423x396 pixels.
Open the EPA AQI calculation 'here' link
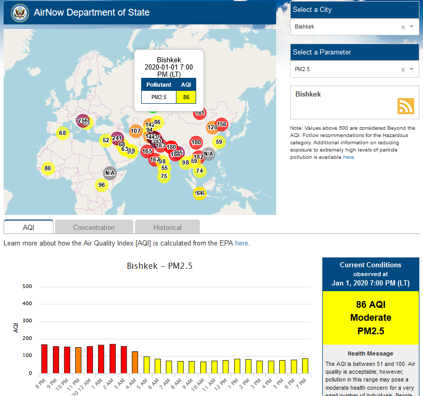pos(242,243)
